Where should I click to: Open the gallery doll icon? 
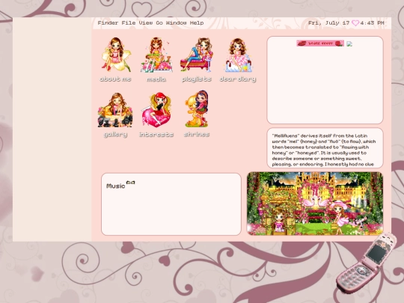tap(115, 110)
